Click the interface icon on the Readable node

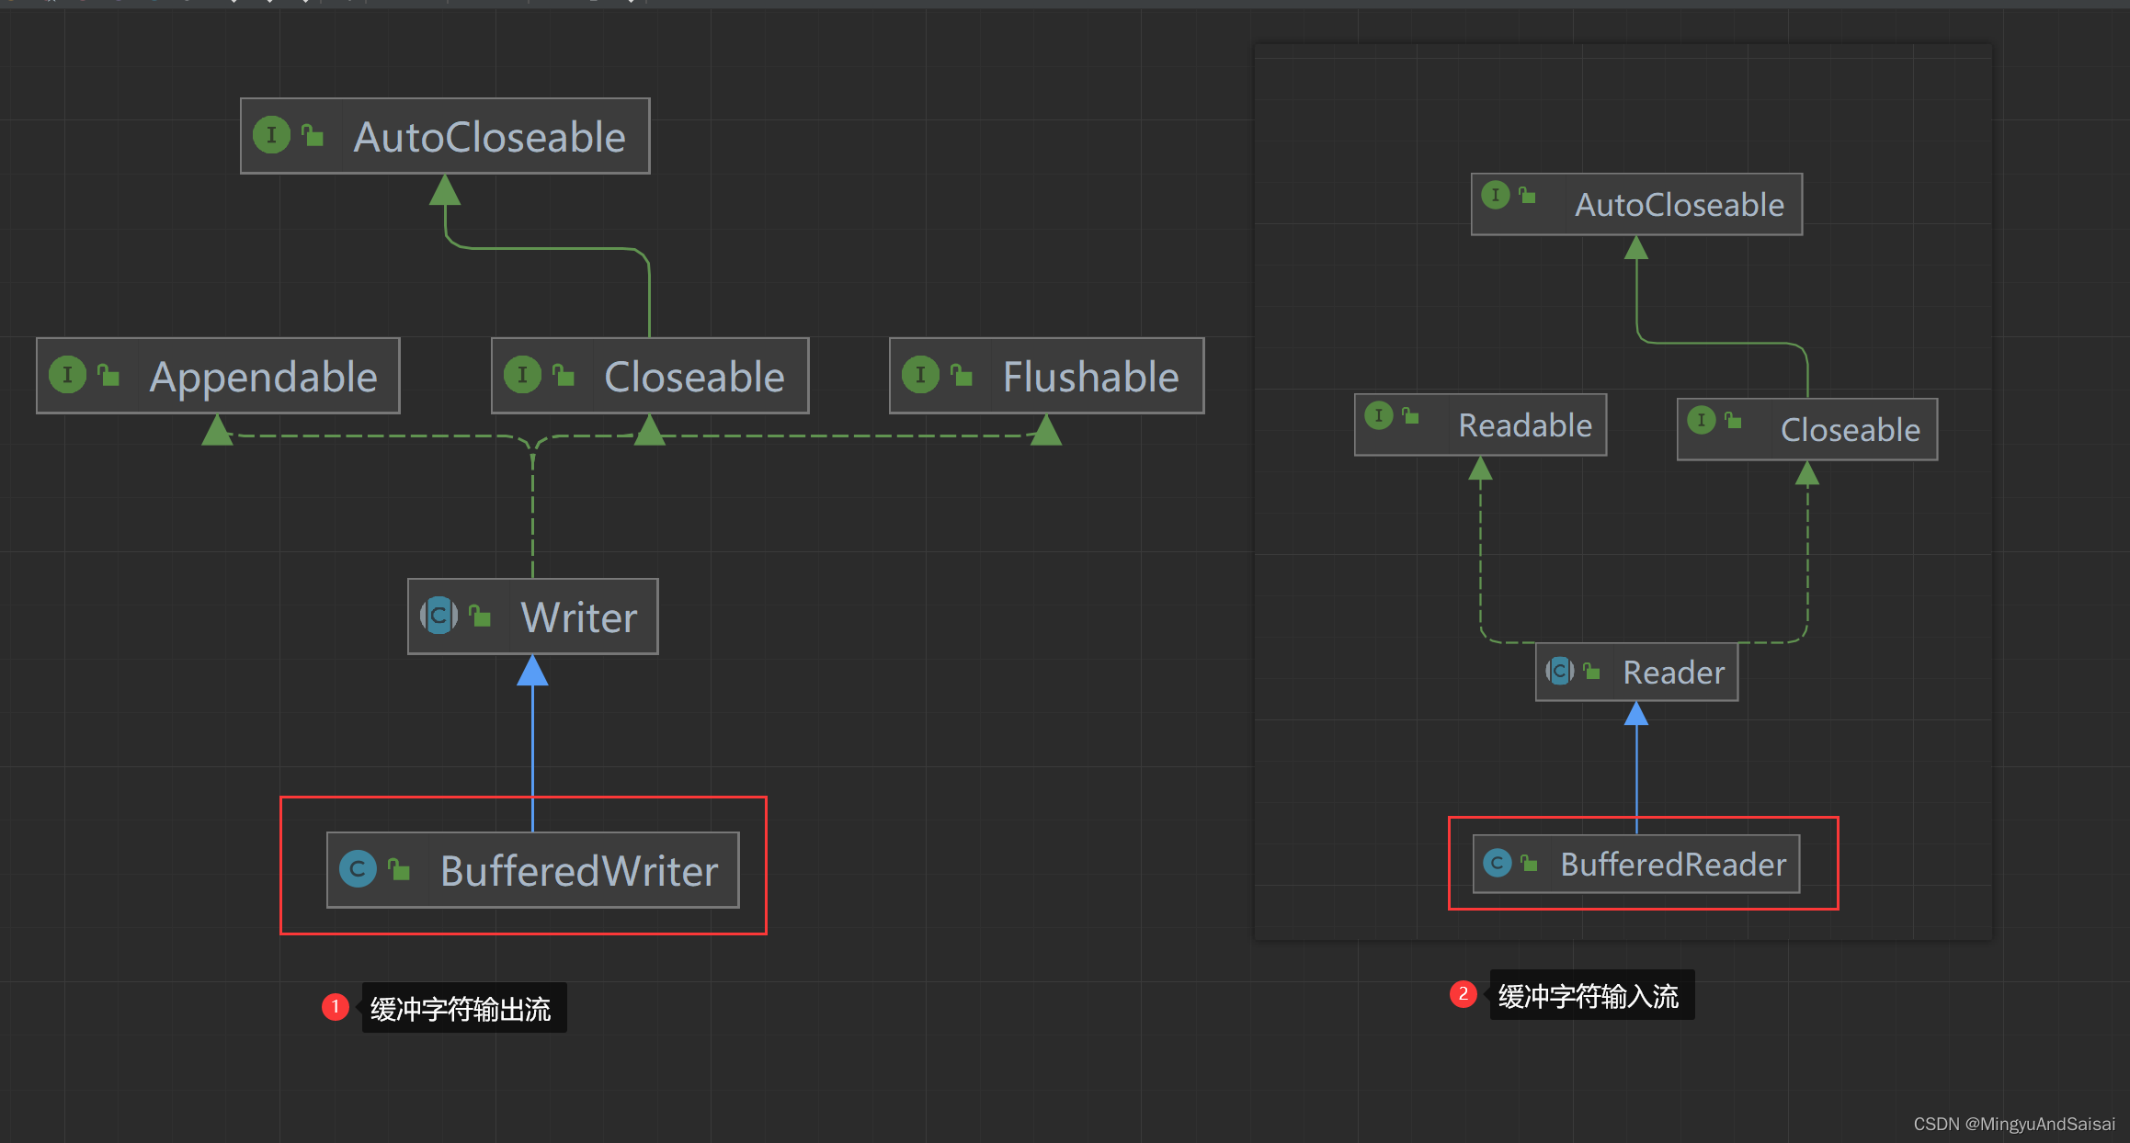point(1379,416)
